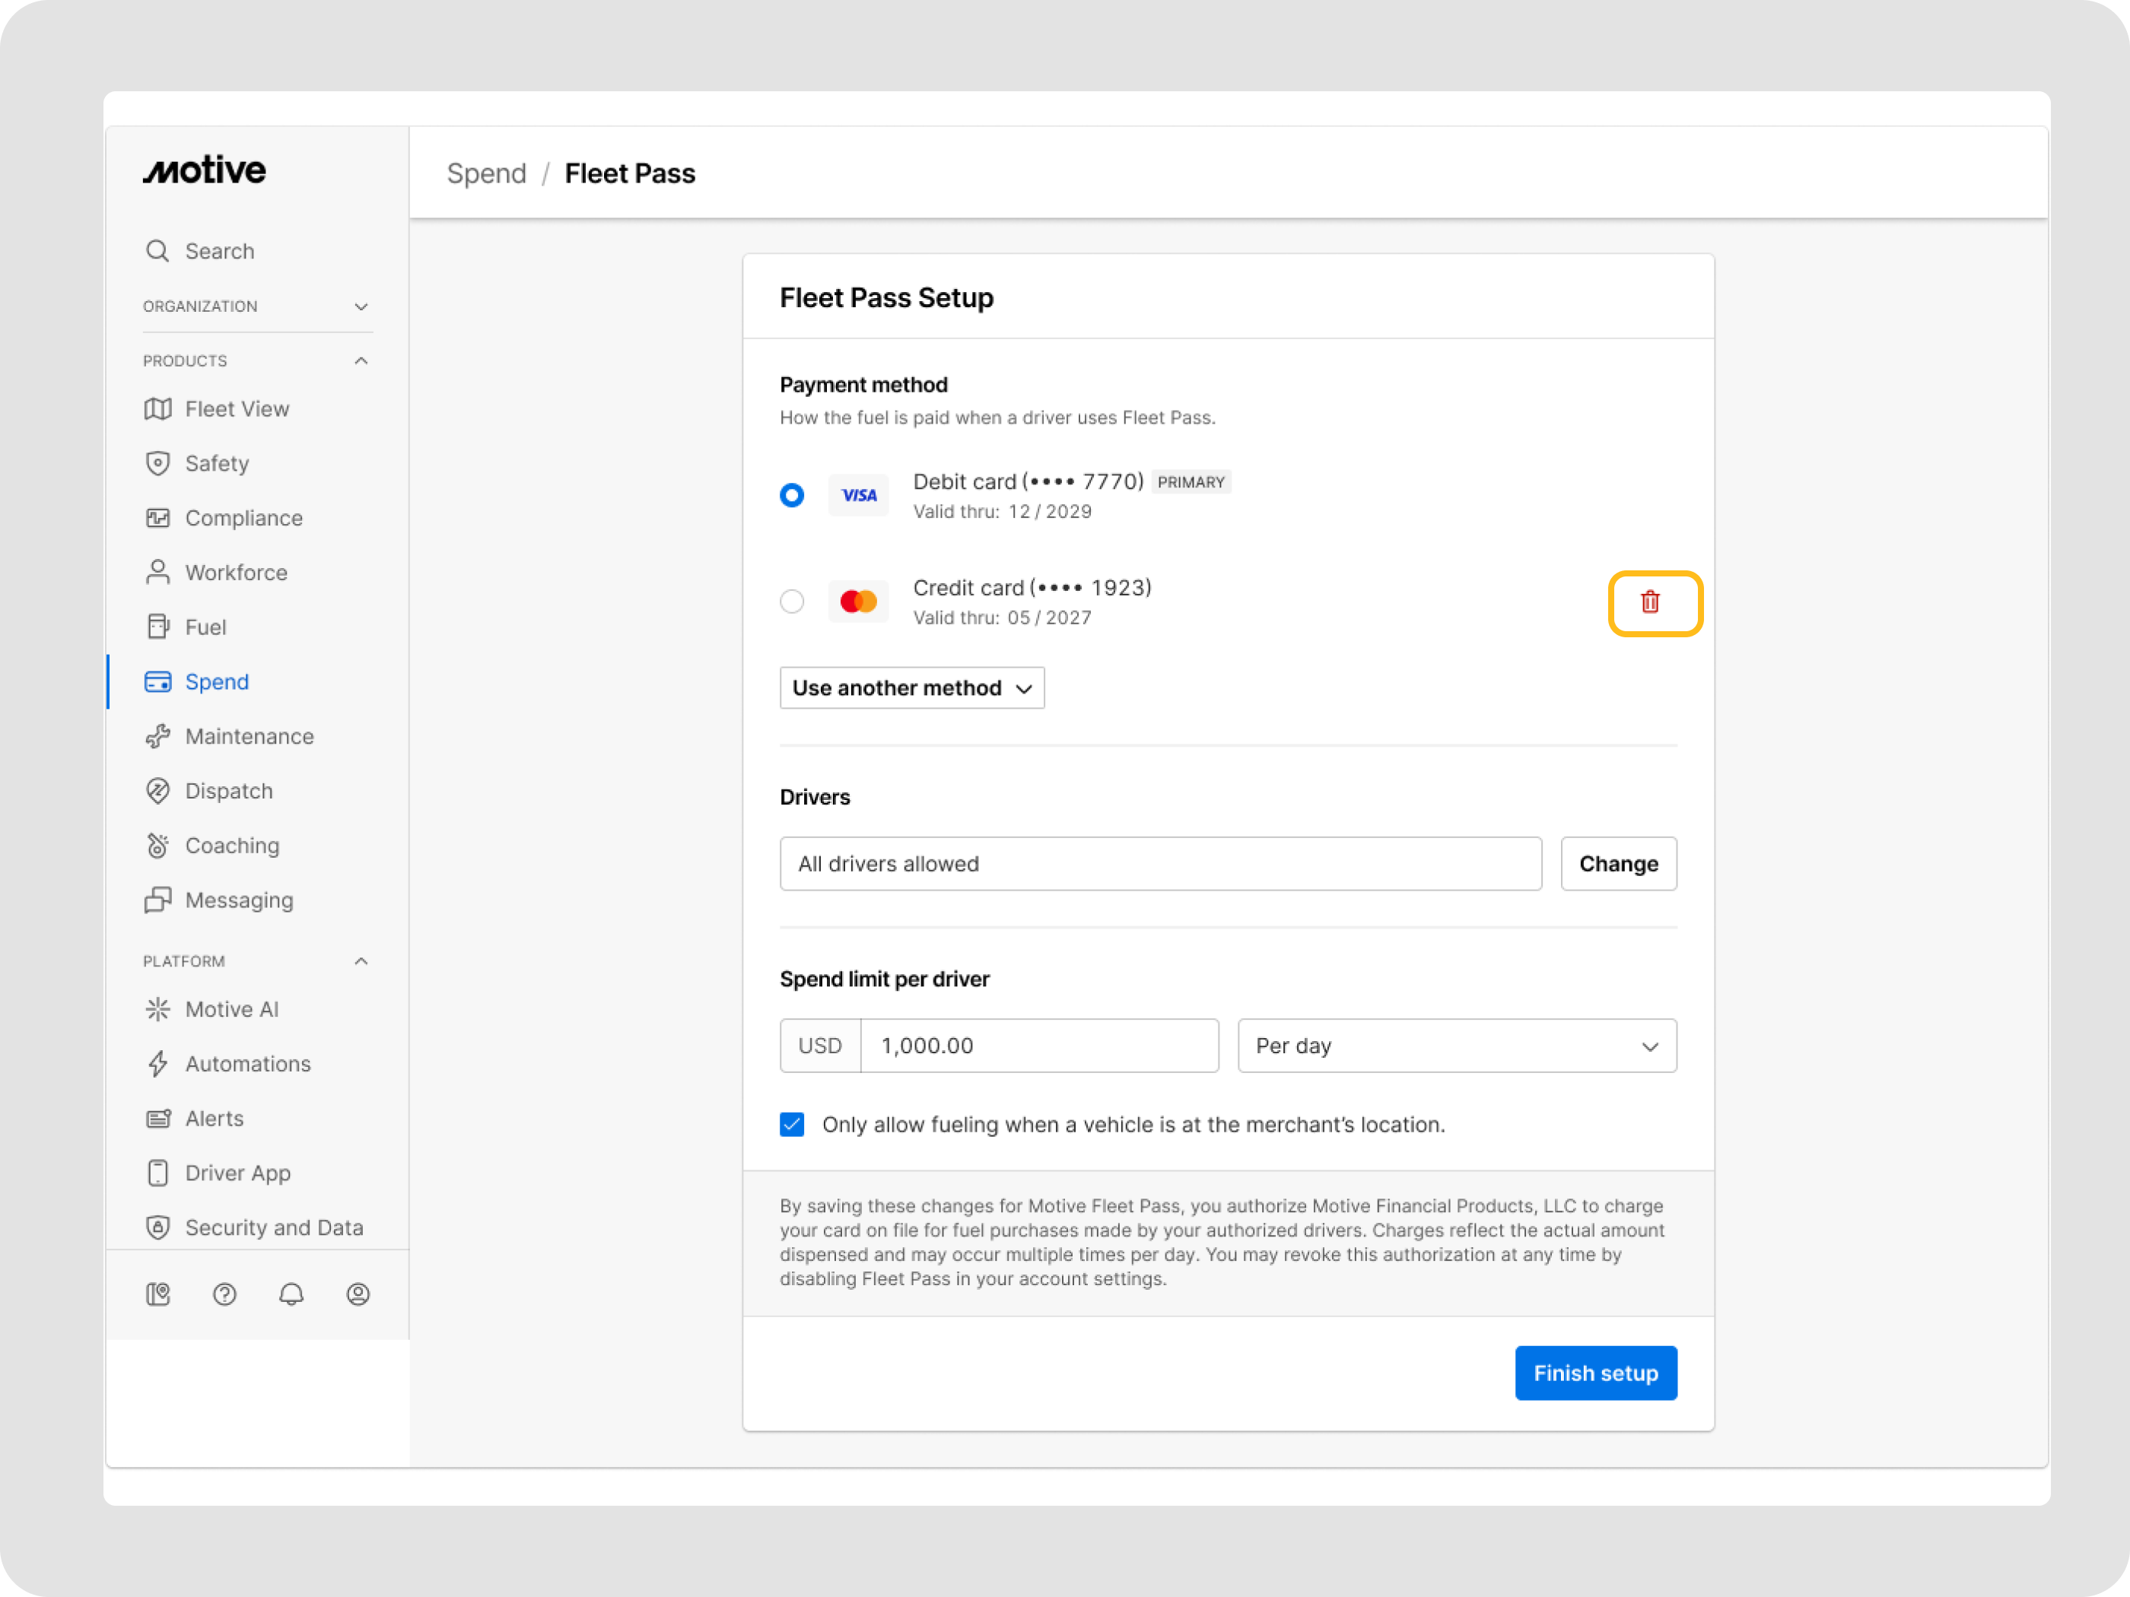Select the Credit card 1923 radio button

click(x=792, y=602)
